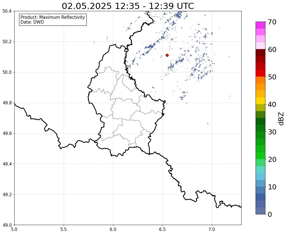The image size is (287, 234).
Task: Click latitude tick label "49.6"
Action: (x=7, y=134)
